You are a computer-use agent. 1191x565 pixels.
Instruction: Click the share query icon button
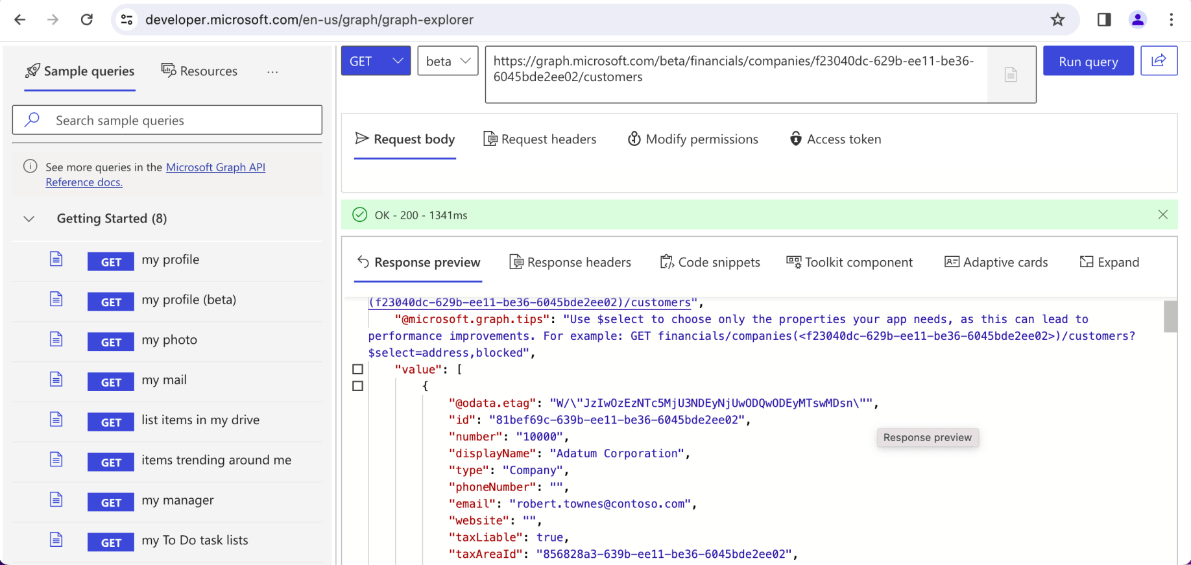coord(1159,61)
